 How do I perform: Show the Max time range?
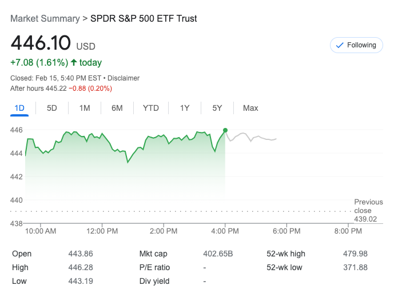point(250,108)
